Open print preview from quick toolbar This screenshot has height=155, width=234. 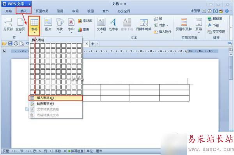tap(22, 44)
